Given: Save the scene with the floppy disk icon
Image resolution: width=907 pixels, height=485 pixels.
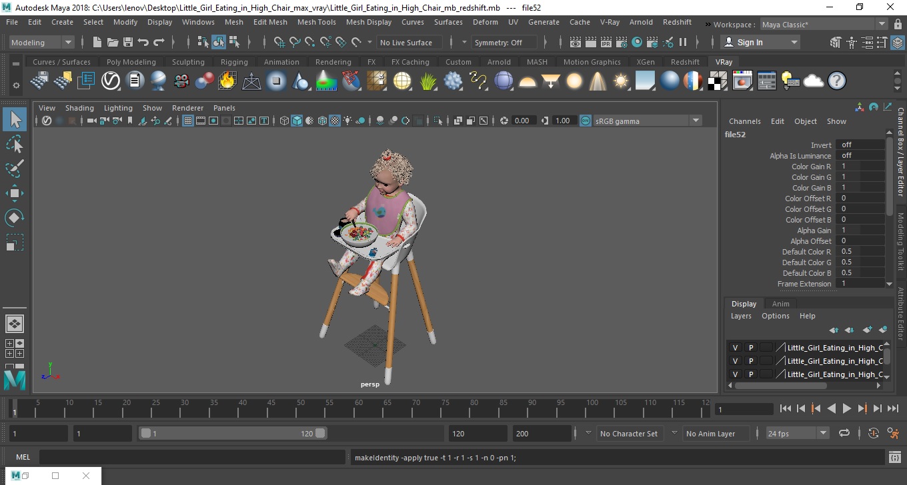Looking at the screenshot, I should (x=128, y=42).
